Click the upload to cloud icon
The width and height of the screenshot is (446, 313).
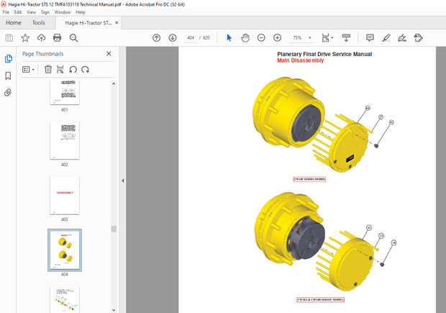pyautogui.click(x=41, y=38)
